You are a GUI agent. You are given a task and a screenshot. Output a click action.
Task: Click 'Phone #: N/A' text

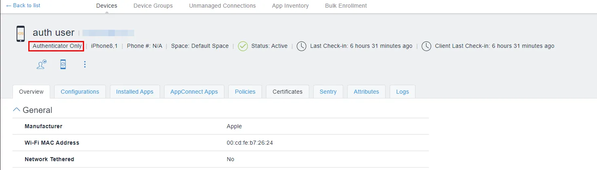(x=144, y=46)
